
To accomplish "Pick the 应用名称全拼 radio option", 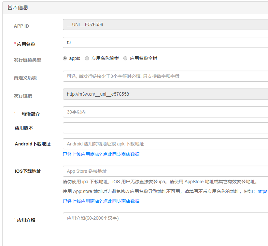I will coord(125,58).
